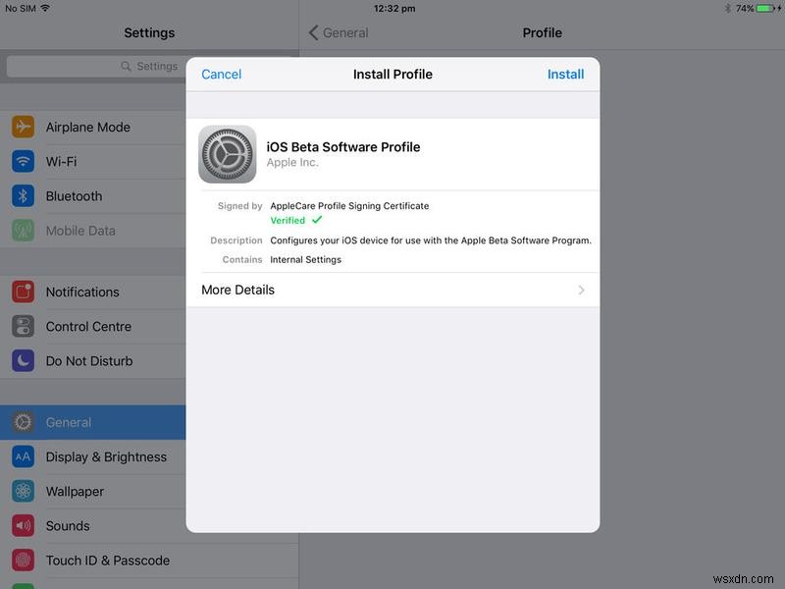Open Airplane Mode settings icon
Screen dimensions: 785x589
(x=24, y=127)
